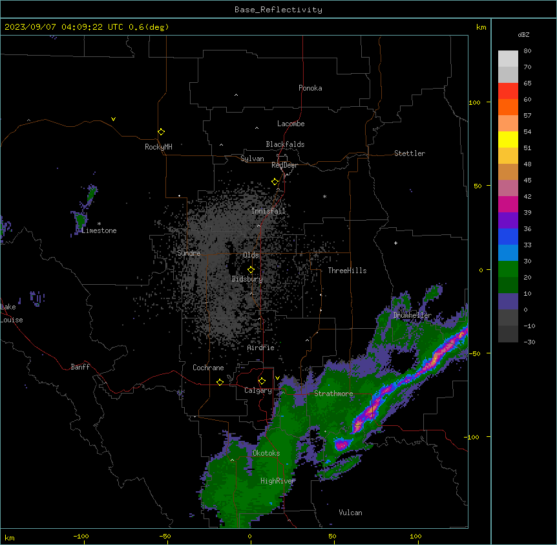Click the Blackfalds label

point(285,144)
